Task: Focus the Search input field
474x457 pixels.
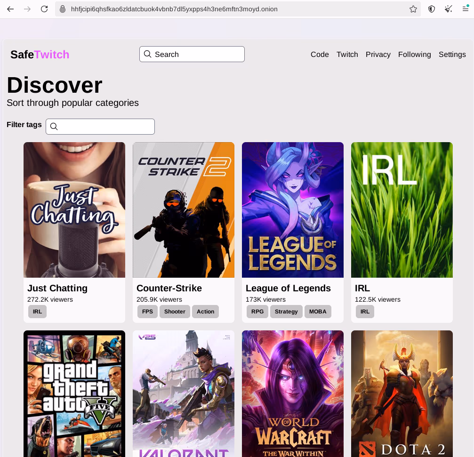Action: 198,54
